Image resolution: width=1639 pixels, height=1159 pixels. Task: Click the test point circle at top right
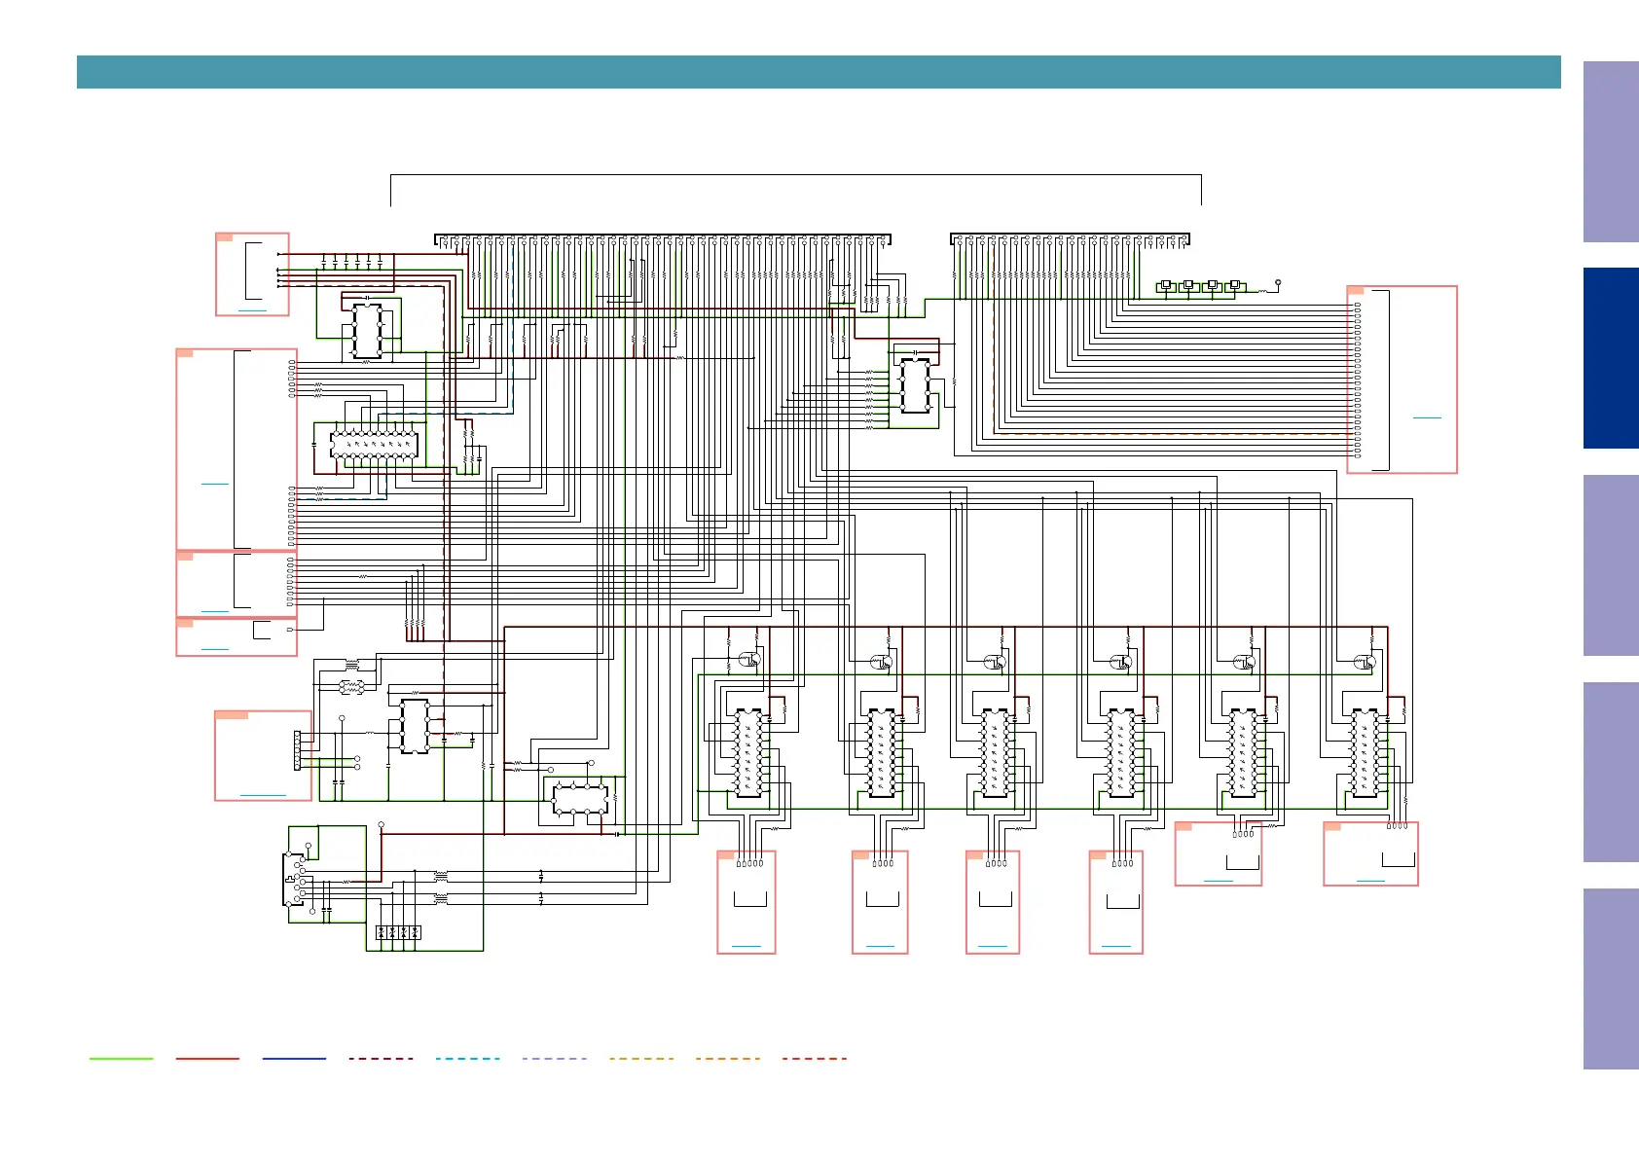pos(1278,283)
